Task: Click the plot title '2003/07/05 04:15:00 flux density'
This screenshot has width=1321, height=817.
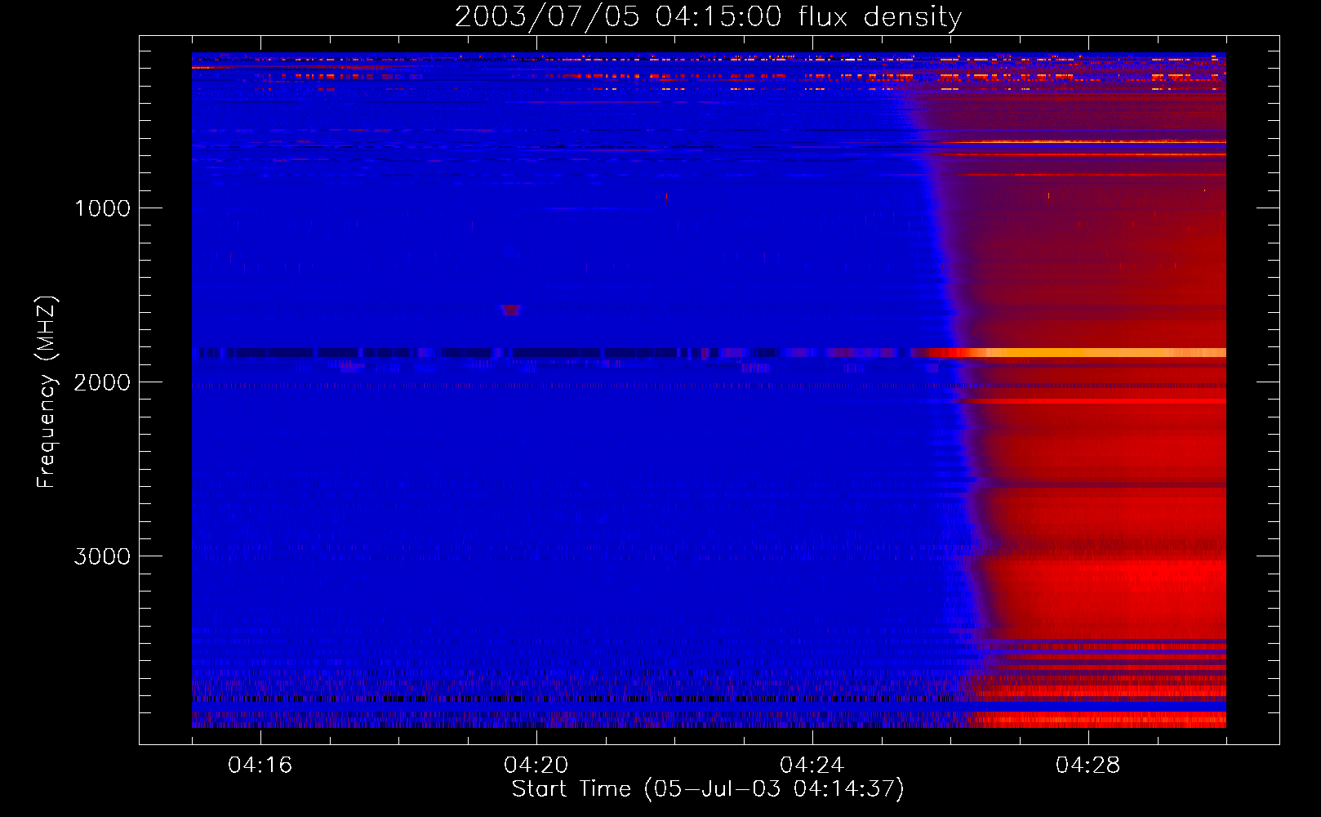Action: (708, 16)
